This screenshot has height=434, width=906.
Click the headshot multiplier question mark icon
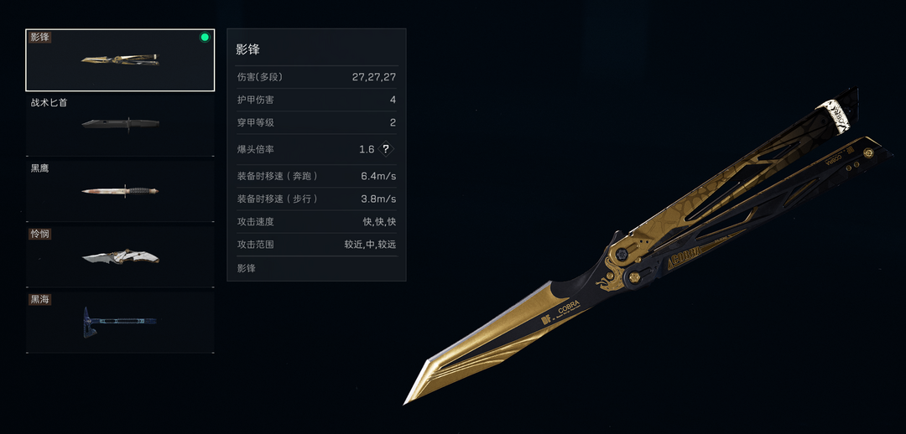pyautogui.click(x=386, y=149)
